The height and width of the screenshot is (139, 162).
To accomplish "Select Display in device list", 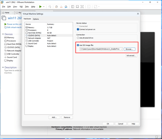I will pos(49,46).
